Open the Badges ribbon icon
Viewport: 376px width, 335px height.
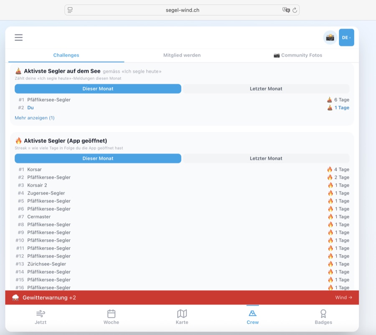323,313
